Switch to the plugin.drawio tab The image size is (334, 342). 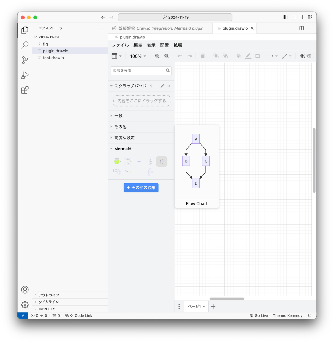point(234,28)
